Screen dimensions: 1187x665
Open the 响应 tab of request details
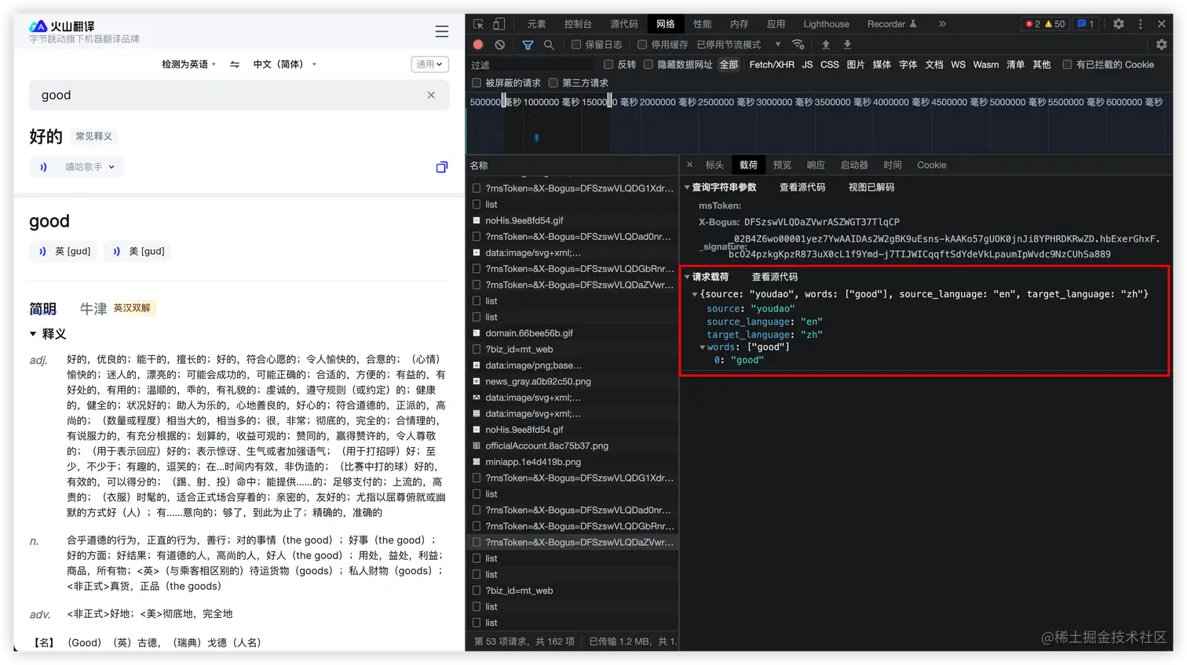816,165
